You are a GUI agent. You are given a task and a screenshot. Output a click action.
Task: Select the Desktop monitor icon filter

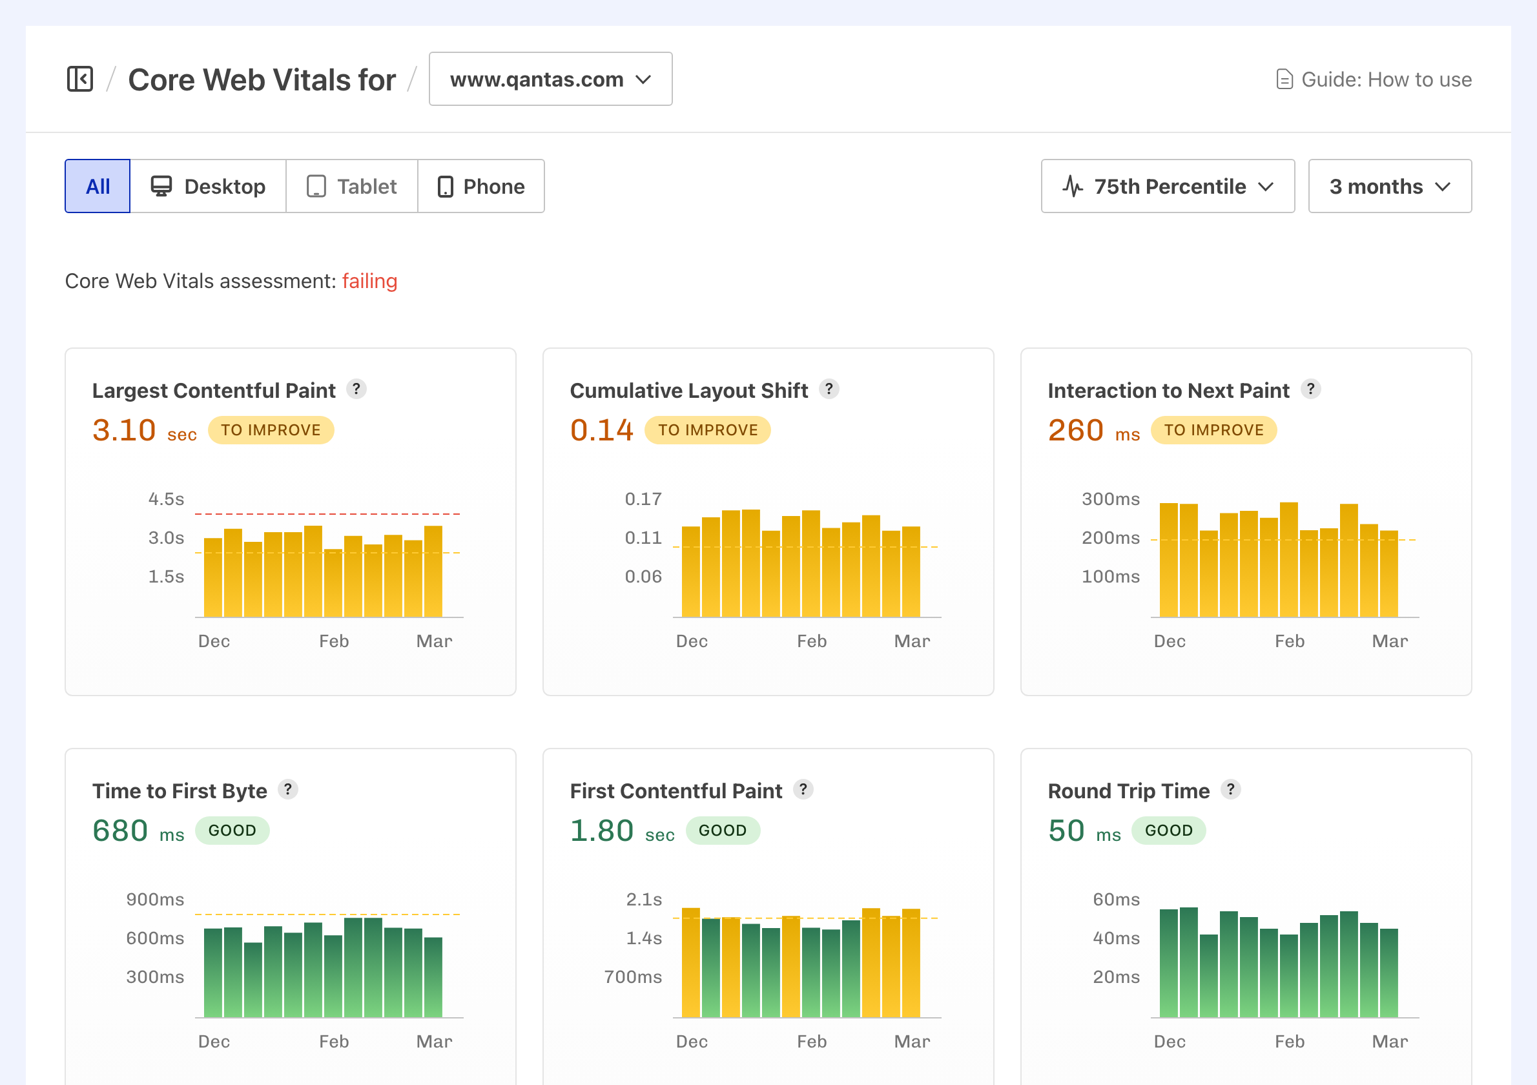tap(161, 186)
